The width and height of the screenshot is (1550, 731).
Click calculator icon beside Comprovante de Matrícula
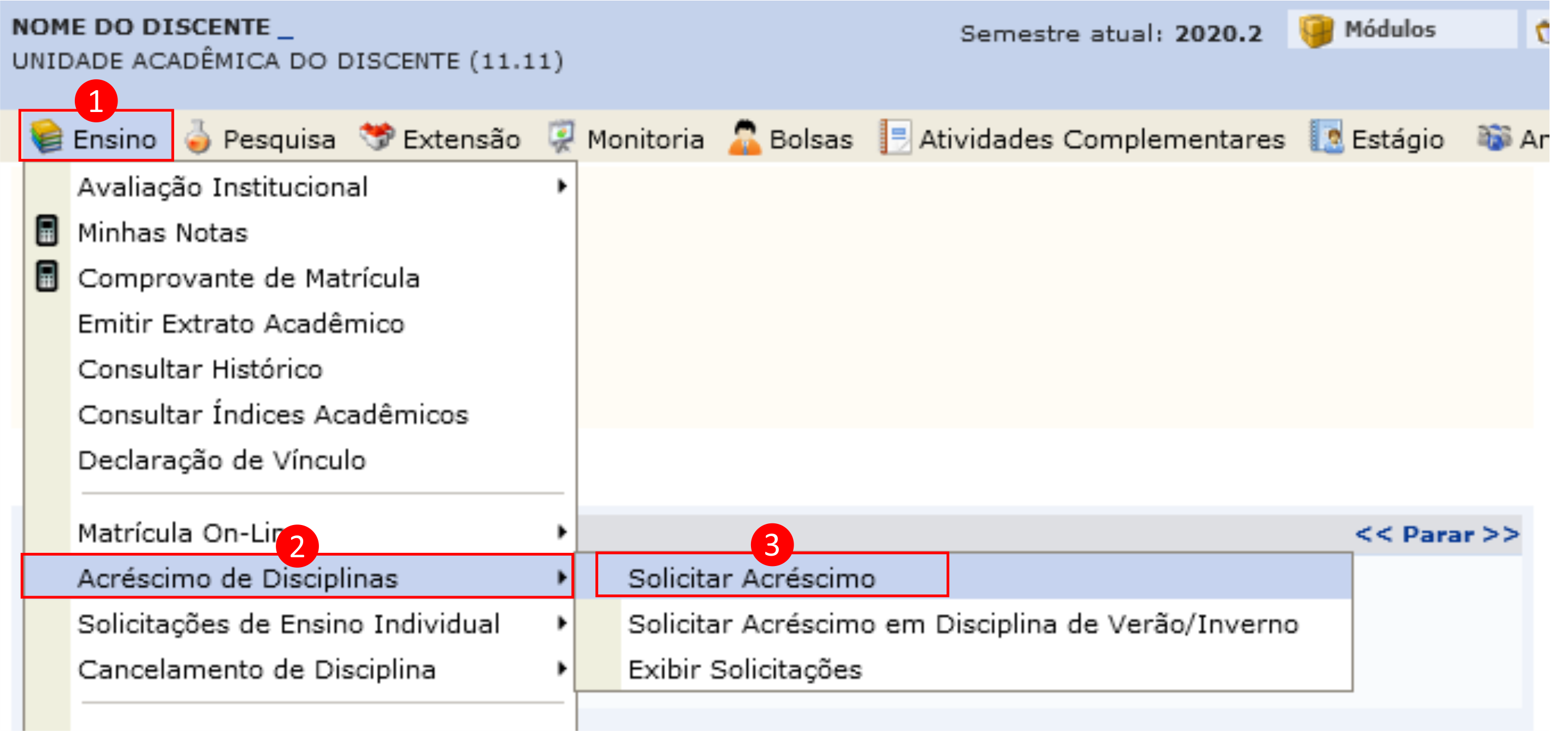pyautogui.click(x=47, y=277)
